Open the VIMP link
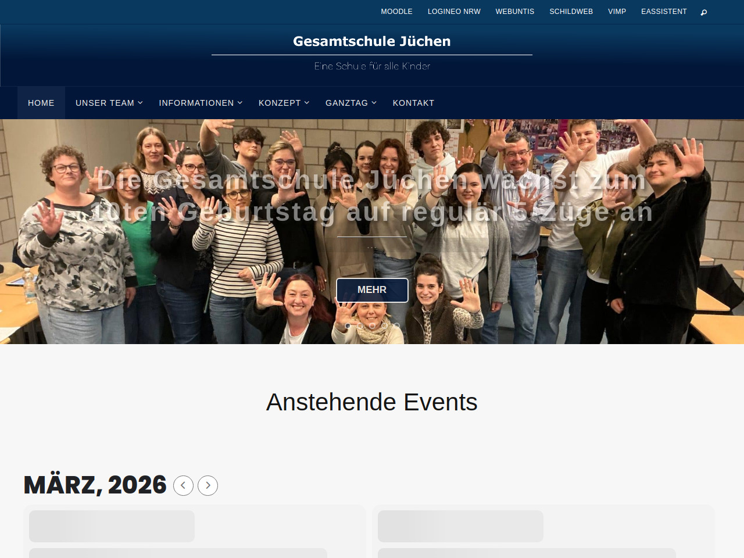Viewport: 744px width, 558px height. pos(617,12)
